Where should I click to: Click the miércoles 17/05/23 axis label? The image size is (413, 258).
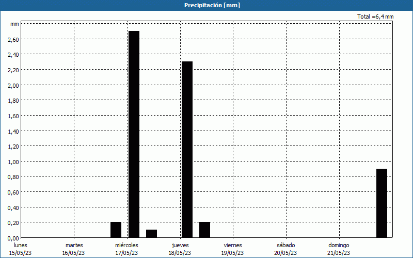[x=126, y=249]
